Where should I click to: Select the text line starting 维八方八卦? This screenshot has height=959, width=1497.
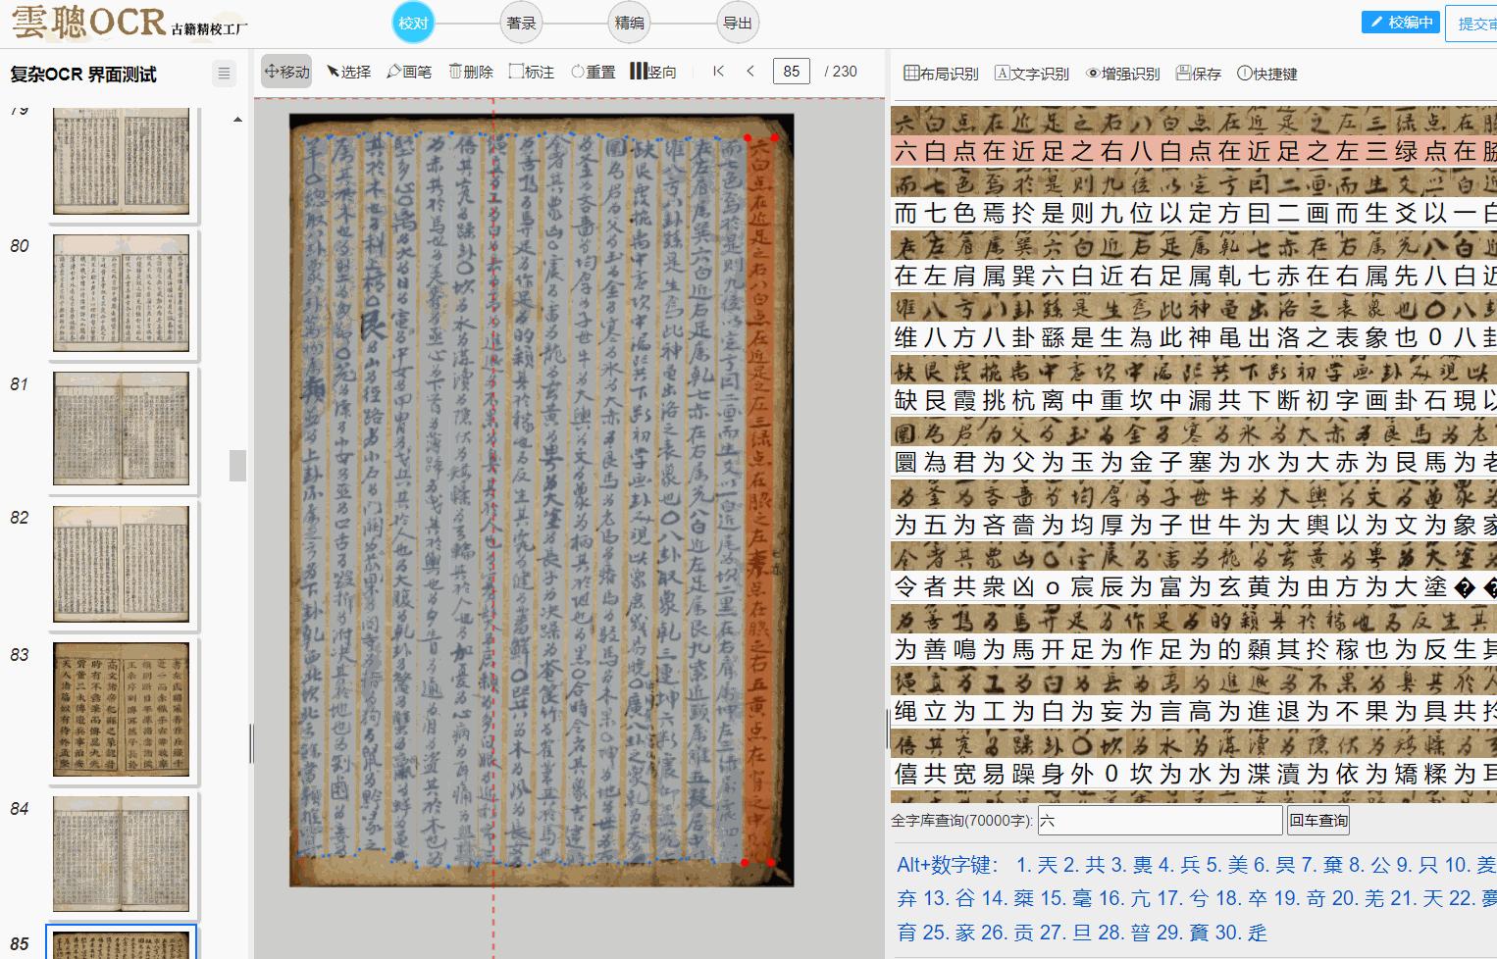tap(1194, 337)
